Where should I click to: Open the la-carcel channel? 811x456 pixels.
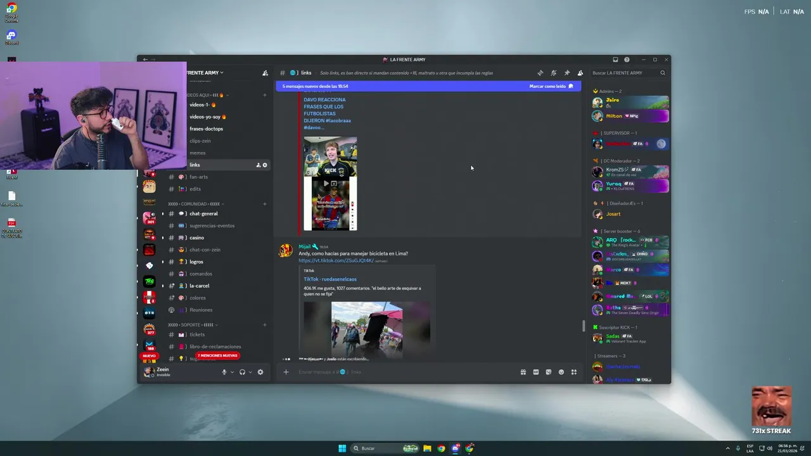point(218,286)
